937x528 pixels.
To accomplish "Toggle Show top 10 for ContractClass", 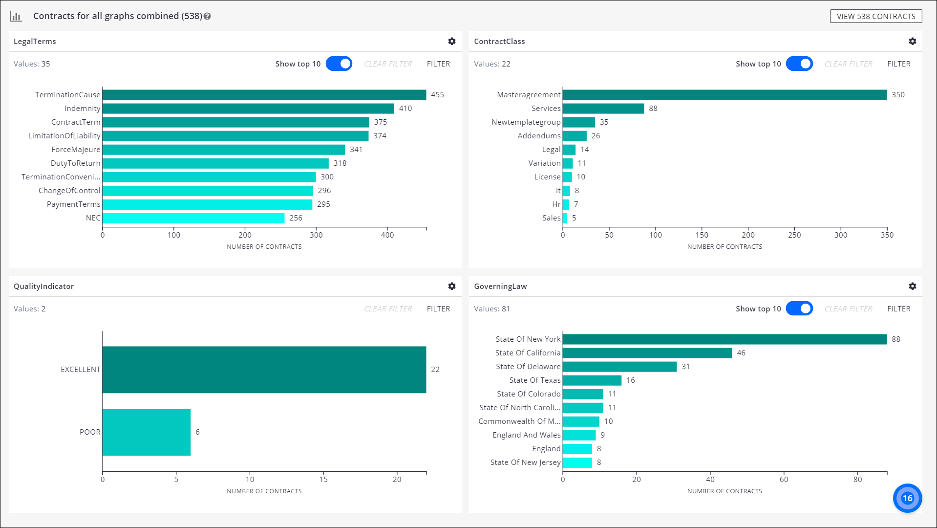I will 799,64.
